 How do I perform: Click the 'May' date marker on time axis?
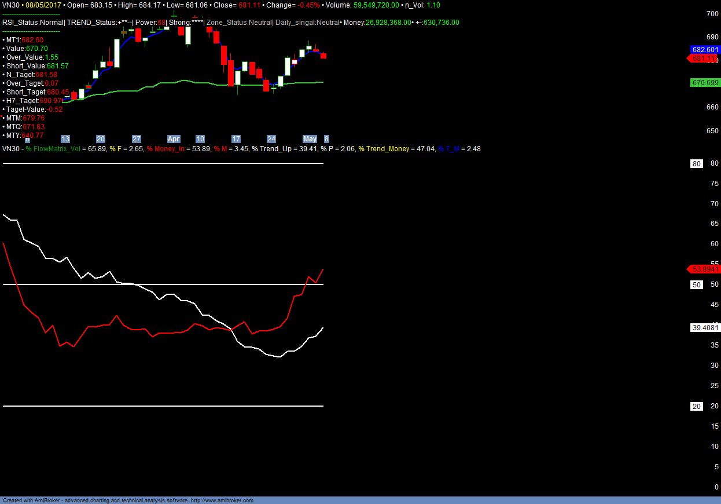(x=310, y=139)
